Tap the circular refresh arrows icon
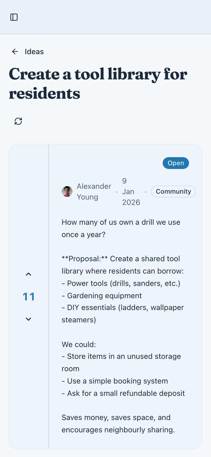 (x=18, y=121)
